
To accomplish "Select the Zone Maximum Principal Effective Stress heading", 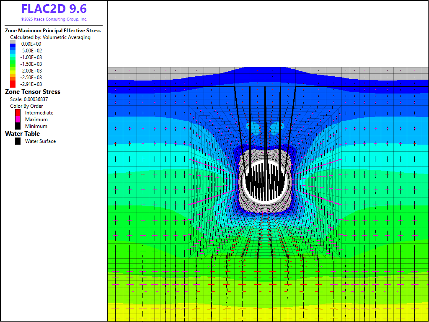I will coord(53,31).
